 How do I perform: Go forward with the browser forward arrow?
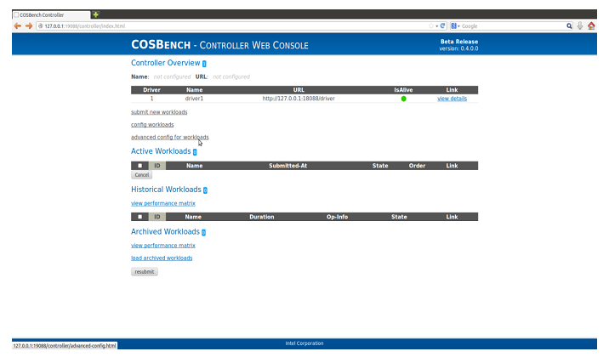[29, 26]
